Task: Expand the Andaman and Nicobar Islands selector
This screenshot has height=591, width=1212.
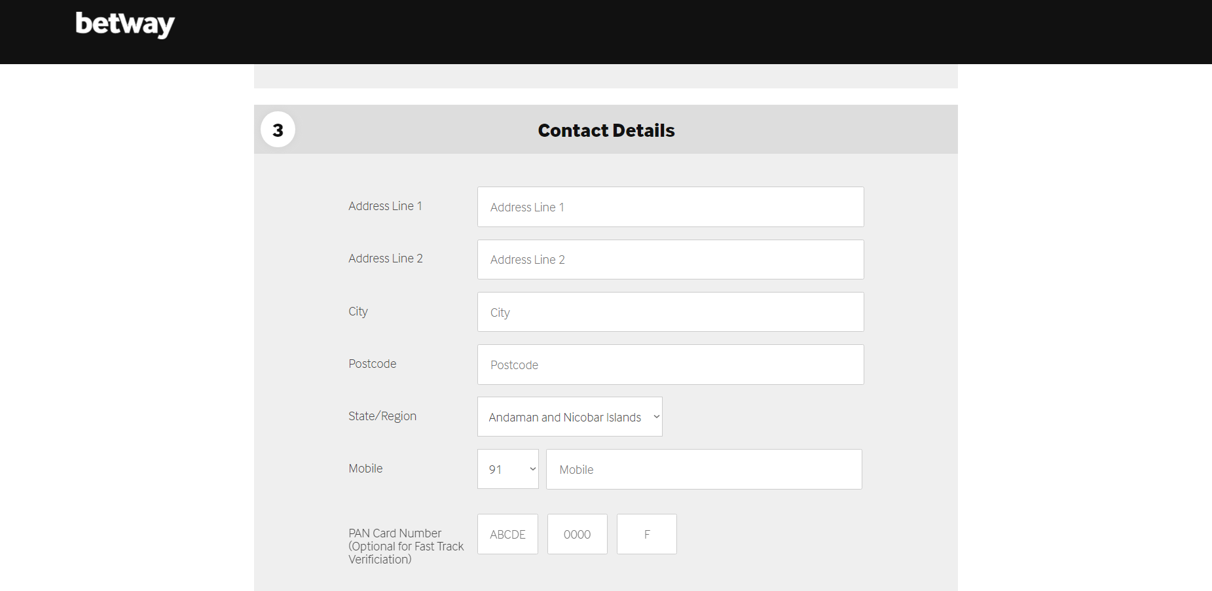Action: coord(569,416)
